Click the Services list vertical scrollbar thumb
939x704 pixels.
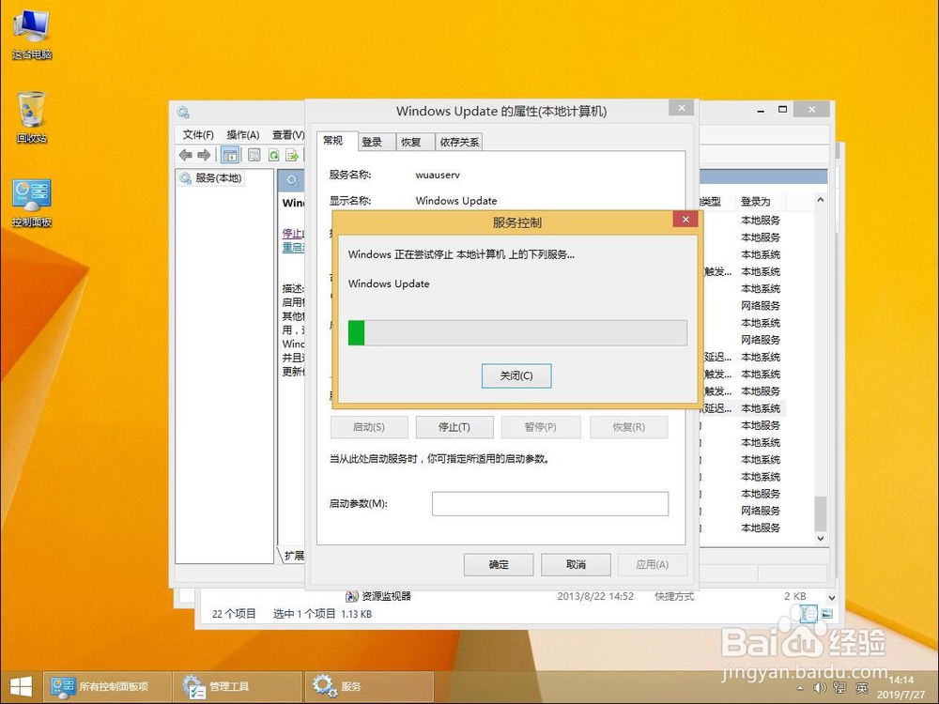click(821, 513)
